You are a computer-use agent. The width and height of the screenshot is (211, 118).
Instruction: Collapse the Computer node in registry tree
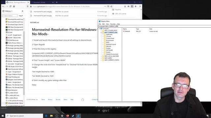click(x=100, y=29)
